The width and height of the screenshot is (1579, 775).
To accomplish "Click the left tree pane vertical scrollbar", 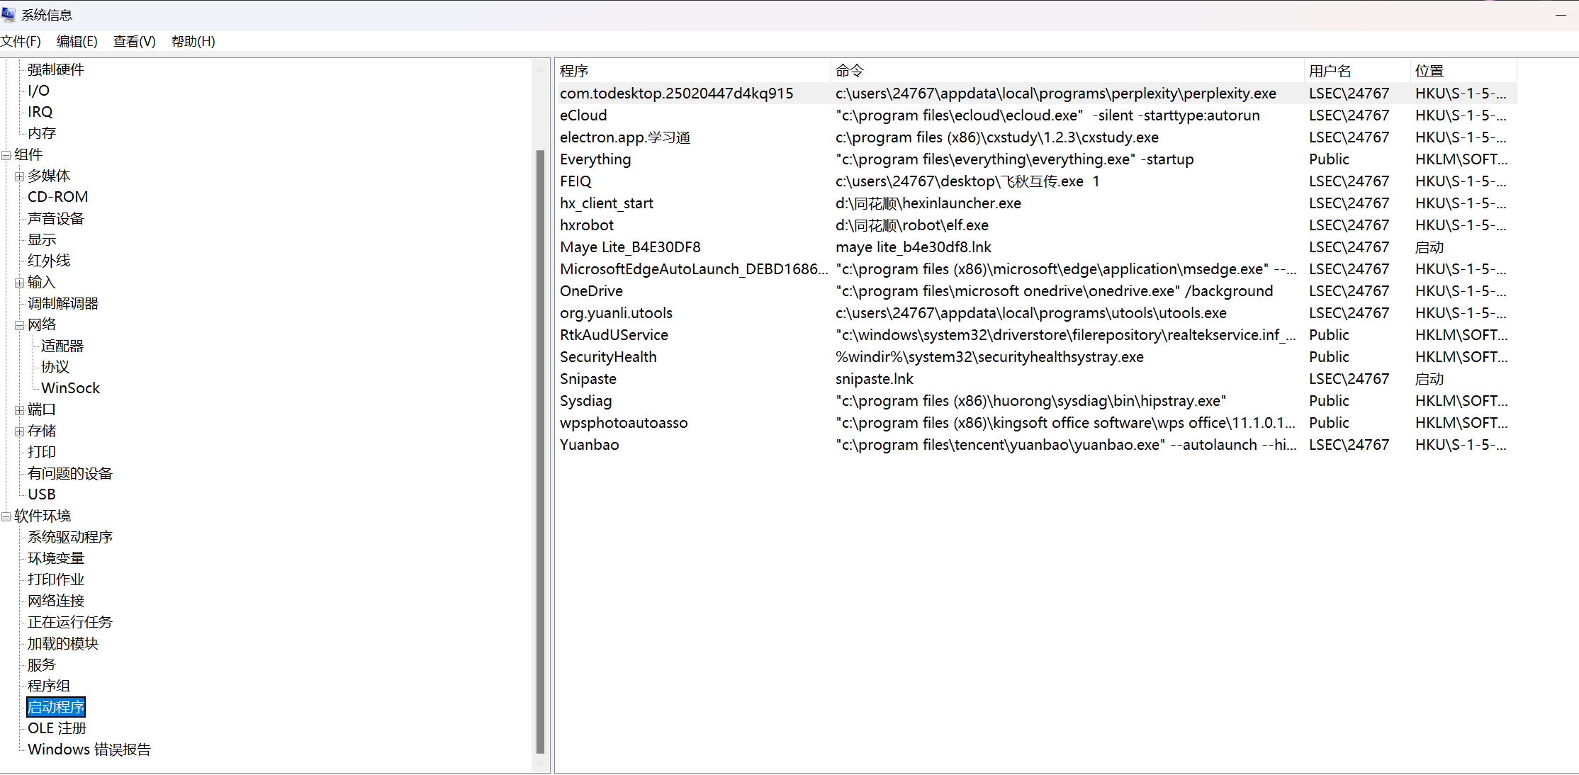I will (x=540, y=451).
